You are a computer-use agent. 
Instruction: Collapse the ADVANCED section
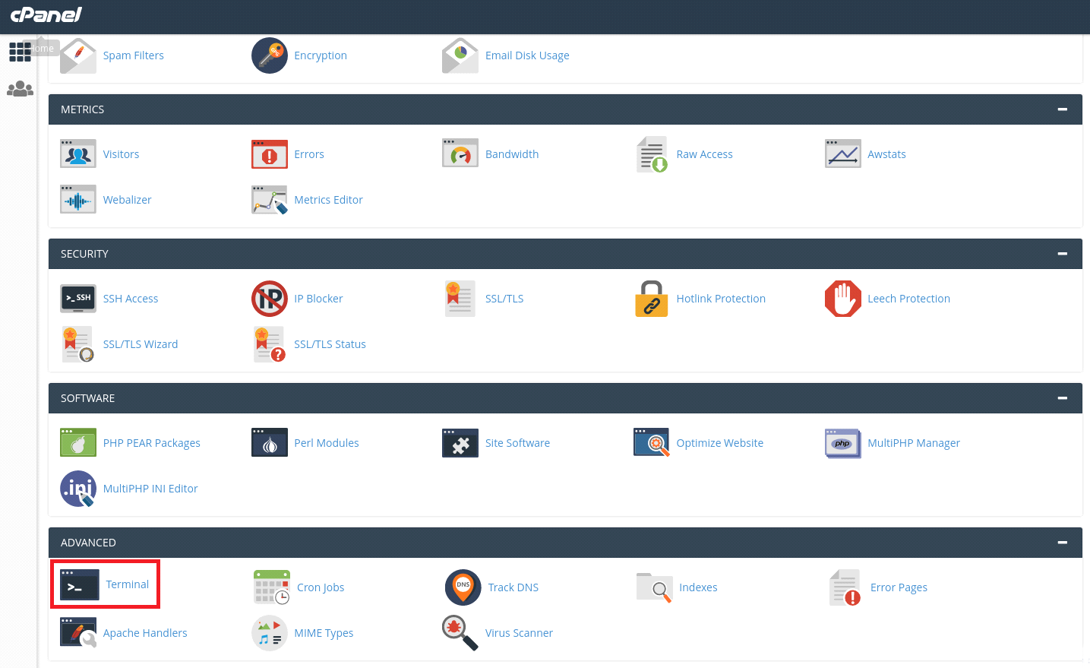click(1062, 542)
